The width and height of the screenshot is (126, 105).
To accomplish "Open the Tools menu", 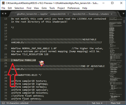I will (52, 8).
